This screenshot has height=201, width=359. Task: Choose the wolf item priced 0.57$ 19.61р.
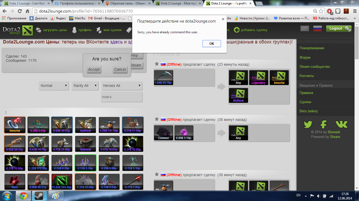coord(109,144)
